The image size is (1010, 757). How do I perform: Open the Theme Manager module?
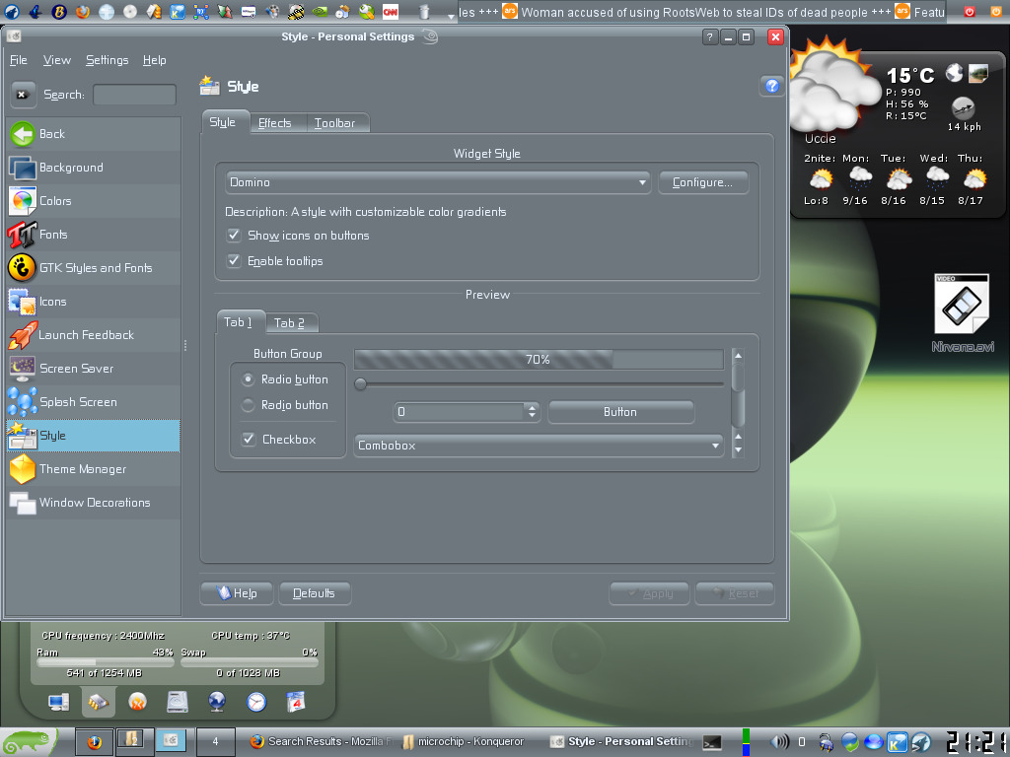click(94, 468)
